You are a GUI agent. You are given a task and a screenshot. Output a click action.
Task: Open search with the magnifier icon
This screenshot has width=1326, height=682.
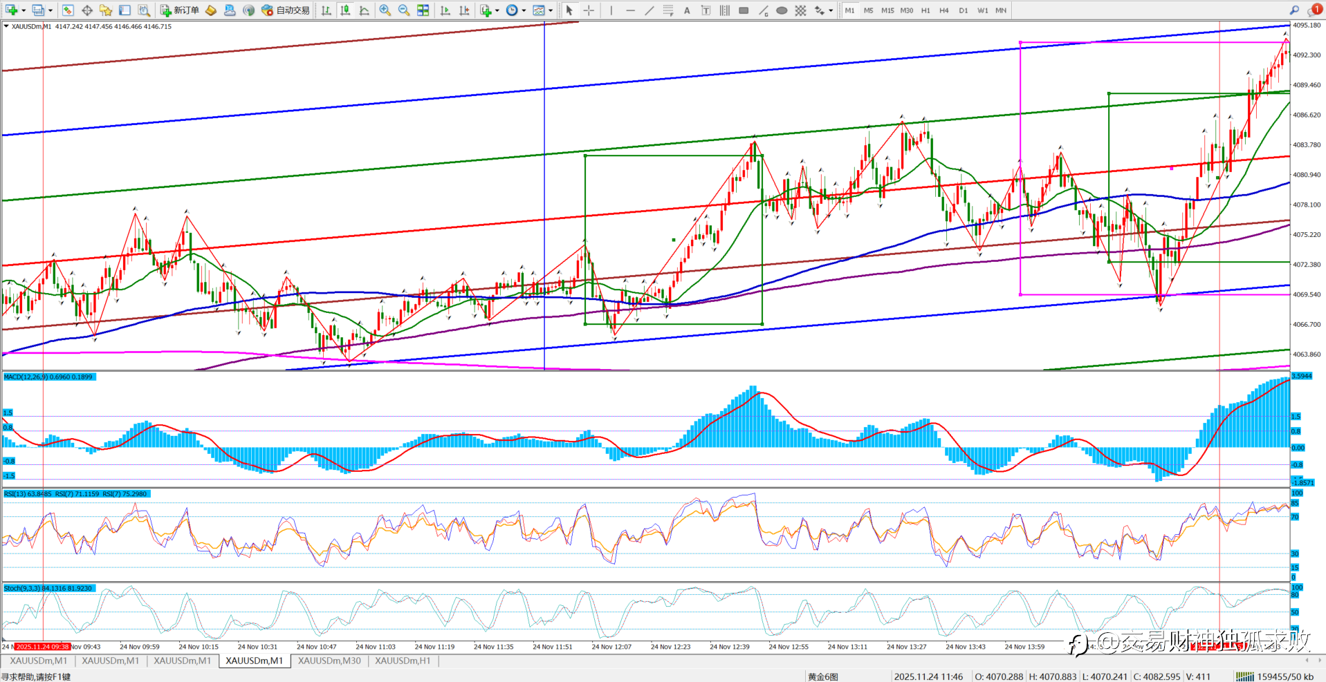1293,10
